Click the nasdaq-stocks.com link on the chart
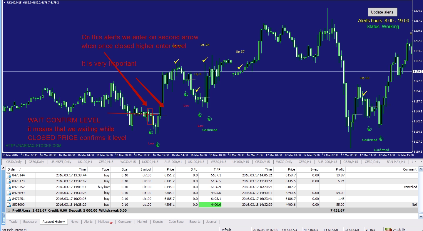 click(34, 146)
